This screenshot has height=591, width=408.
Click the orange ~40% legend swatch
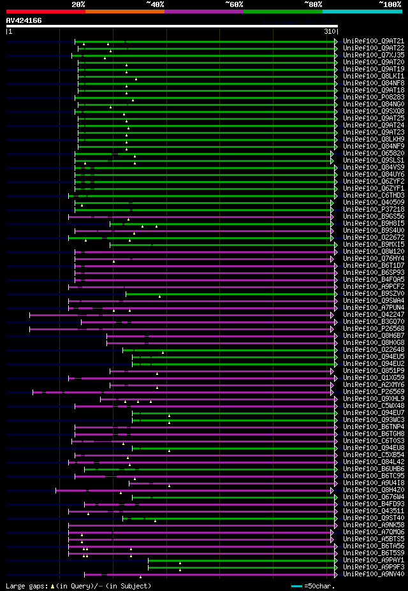coord(125,11)
